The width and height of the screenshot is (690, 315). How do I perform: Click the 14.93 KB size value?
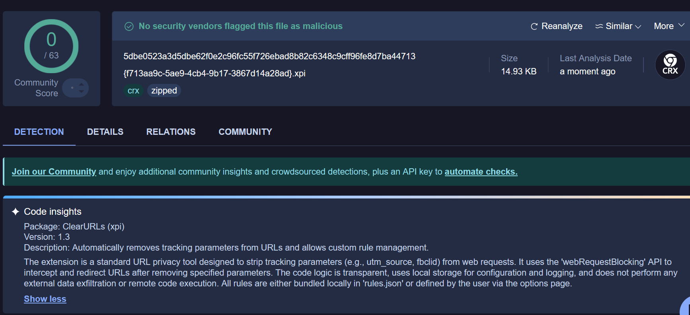pos(518,72)
